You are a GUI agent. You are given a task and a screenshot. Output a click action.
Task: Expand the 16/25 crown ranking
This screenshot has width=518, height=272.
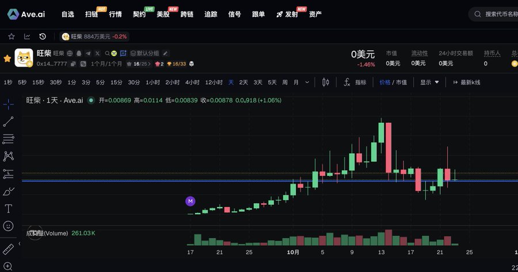coord(139,64)
